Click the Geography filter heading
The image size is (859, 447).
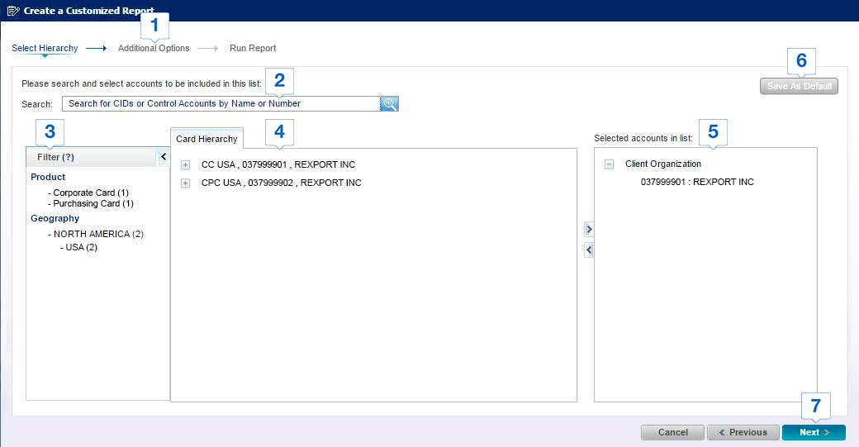pos(55,218)
